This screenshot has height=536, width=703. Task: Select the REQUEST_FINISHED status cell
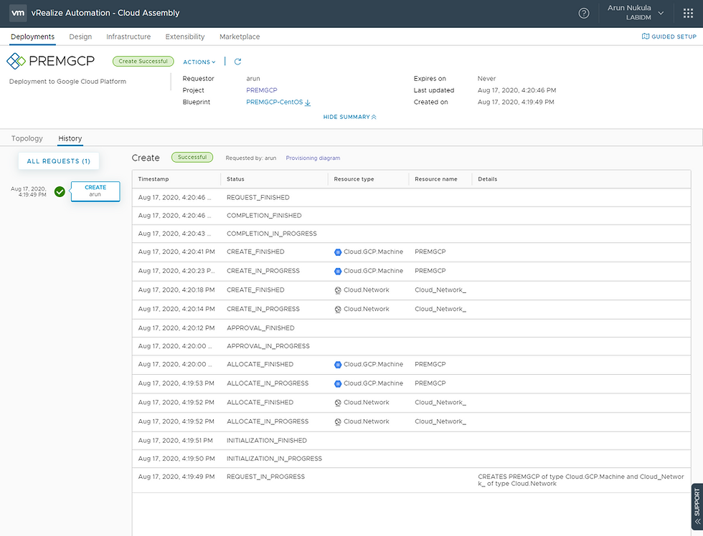[258, 198]
